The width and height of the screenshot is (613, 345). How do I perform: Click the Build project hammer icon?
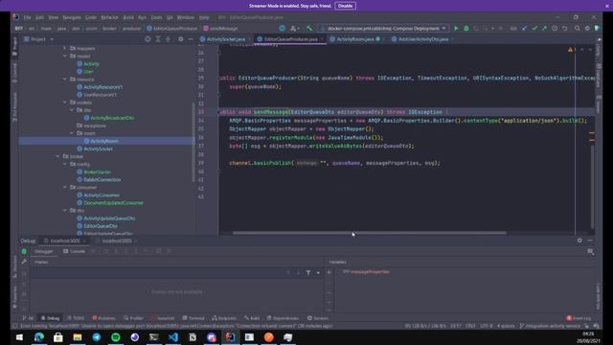click(309, 28)
